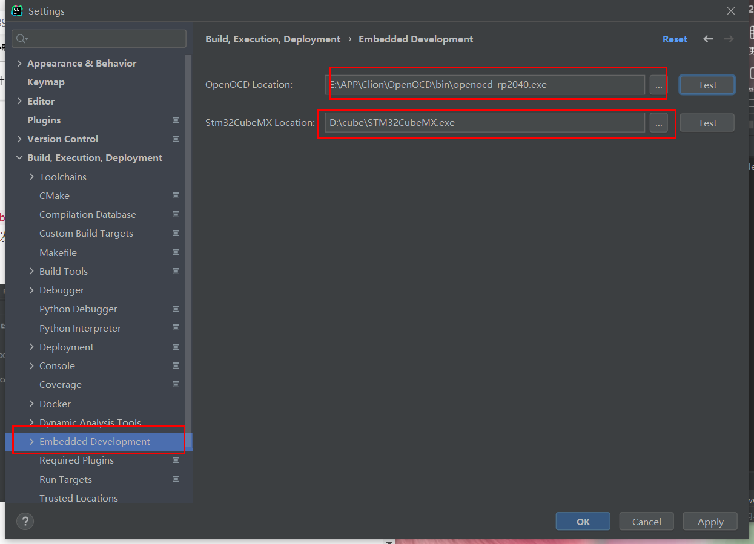Expand the Toolchains node
Image resolution: width=754 pixels, height=544 pixels.
click(31, 177)
